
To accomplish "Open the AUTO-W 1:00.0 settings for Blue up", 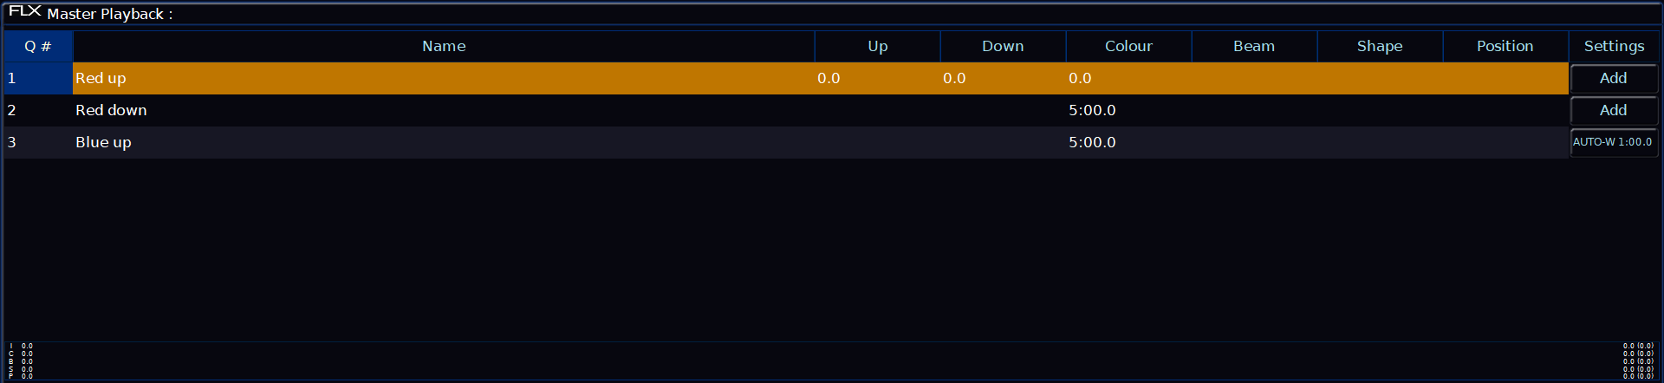I will [1614, 142].
